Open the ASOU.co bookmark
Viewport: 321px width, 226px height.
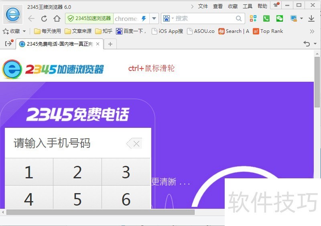click(201, 31)
